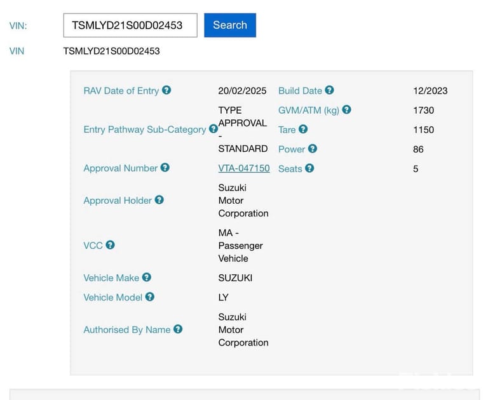Select the VIN result text below search box
The width and height of the screenshot is (488, 400).
111,51
